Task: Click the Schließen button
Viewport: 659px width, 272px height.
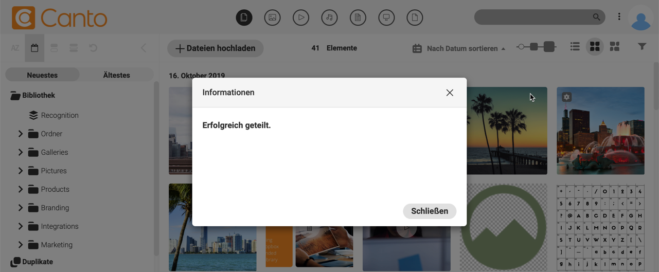Action: (x=430, y=211)
